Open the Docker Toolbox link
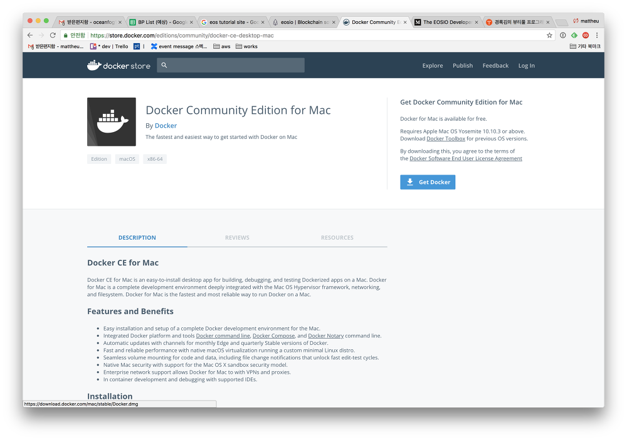 click(446, 138)
